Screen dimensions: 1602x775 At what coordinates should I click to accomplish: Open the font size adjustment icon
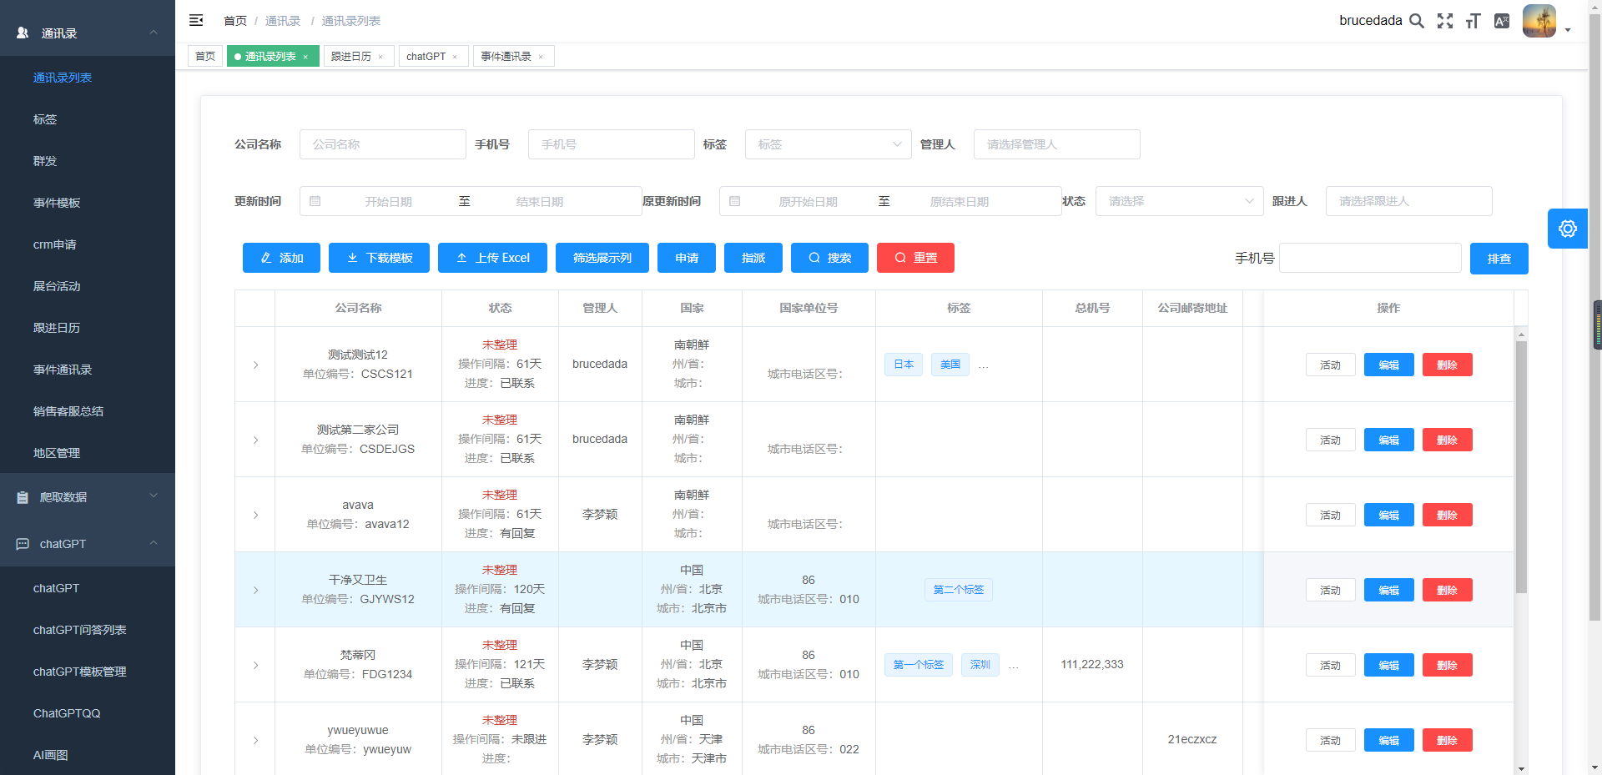tap(1474, 21)
